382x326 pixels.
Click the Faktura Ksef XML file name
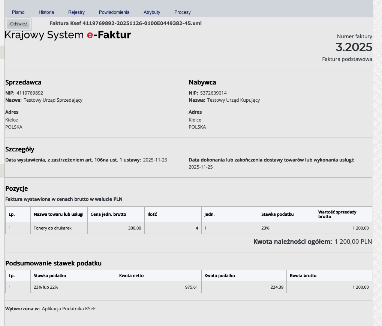coord(126,23)
